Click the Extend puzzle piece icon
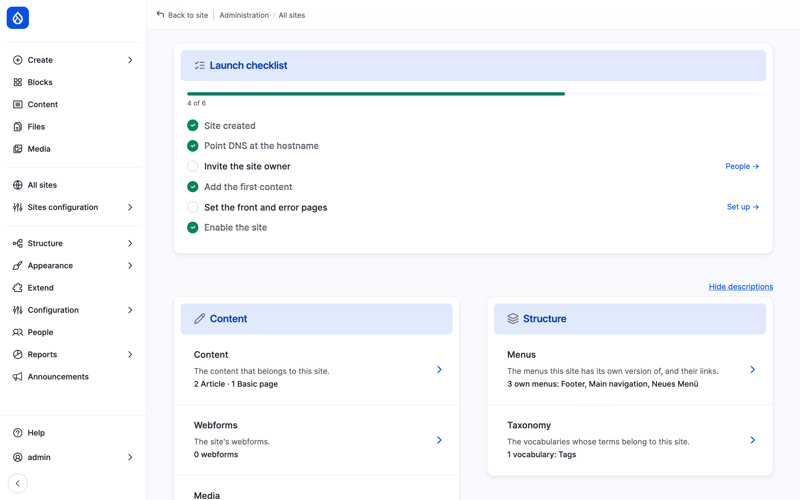Screen dimensions: 800x500 [x=18, y=288]
